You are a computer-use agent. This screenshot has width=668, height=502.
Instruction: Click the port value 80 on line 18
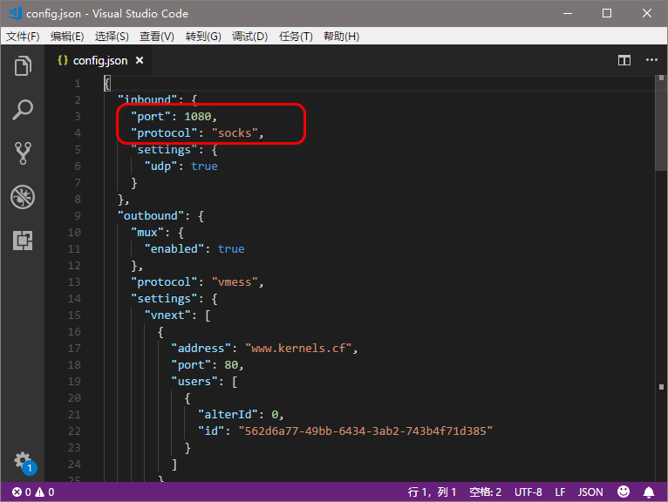click(231, 365)
